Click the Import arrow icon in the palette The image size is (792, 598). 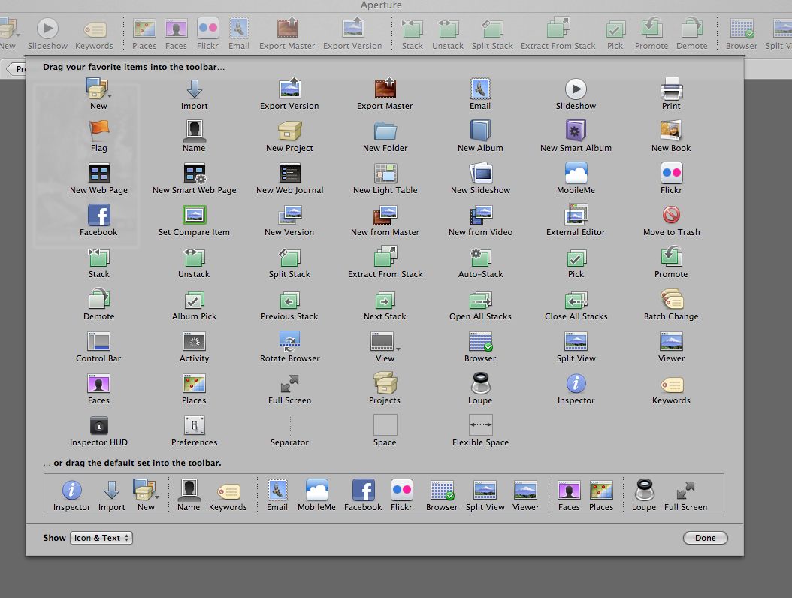[195, 89]
